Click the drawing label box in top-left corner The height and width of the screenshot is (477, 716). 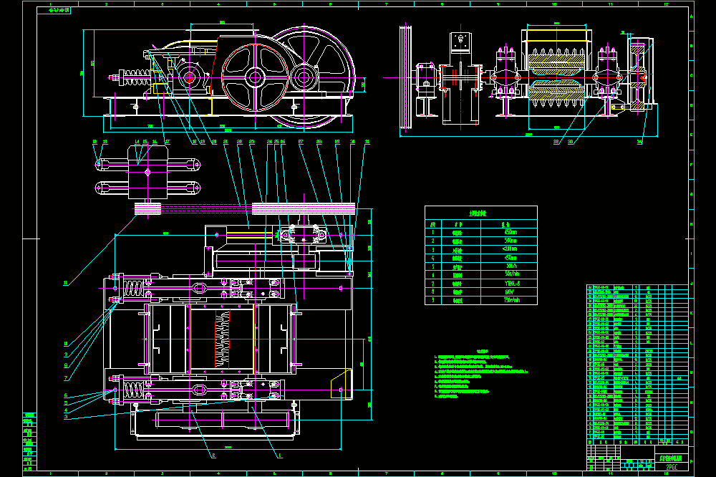[54, 10]
